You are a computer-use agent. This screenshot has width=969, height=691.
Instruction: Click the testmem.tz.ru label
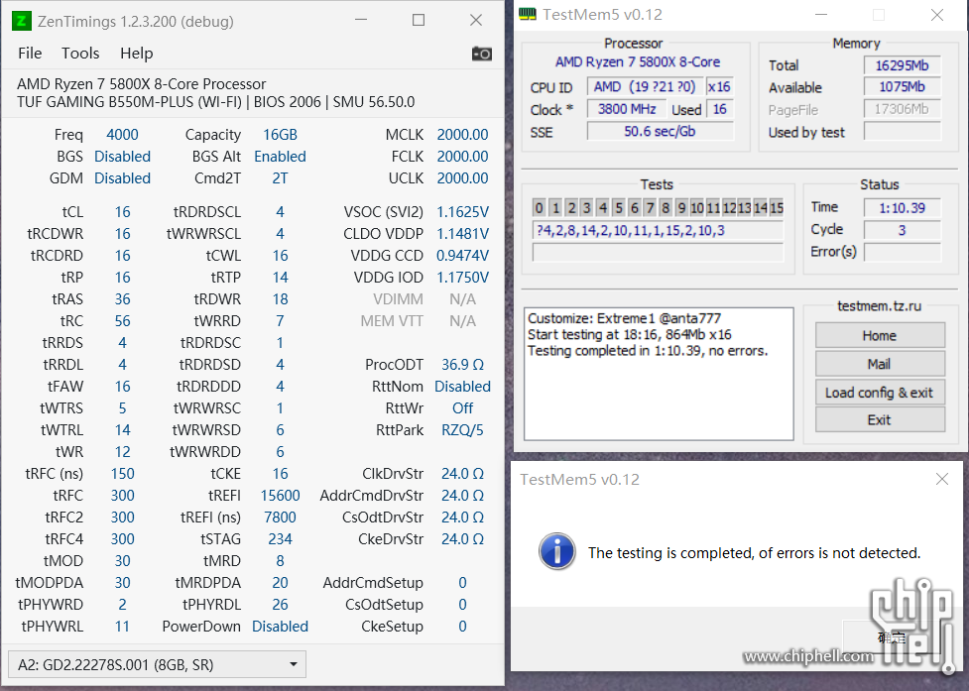pos(879,305)
